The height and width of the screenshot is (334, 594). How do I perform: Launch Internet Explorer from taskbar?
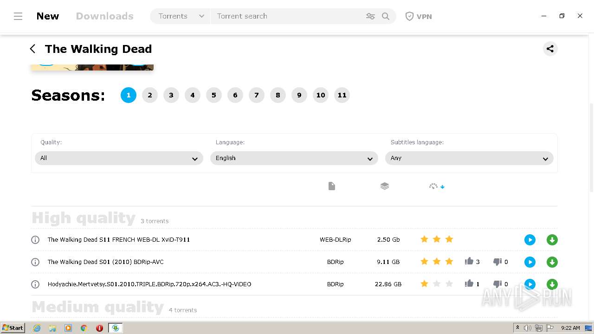(37, 328)
